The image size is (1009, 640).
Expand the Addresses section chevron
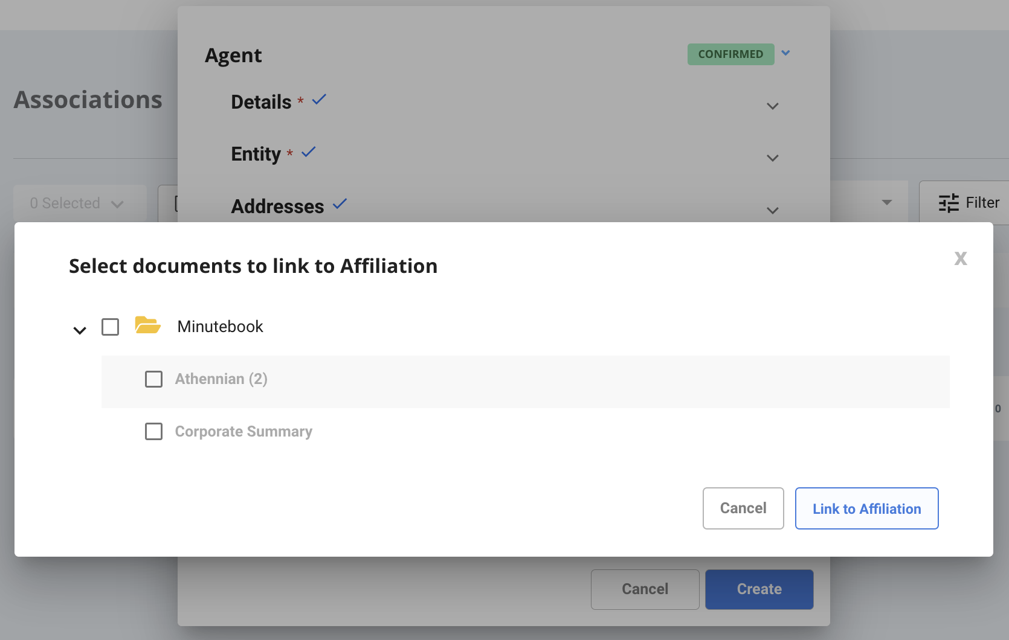pos(772,210)
